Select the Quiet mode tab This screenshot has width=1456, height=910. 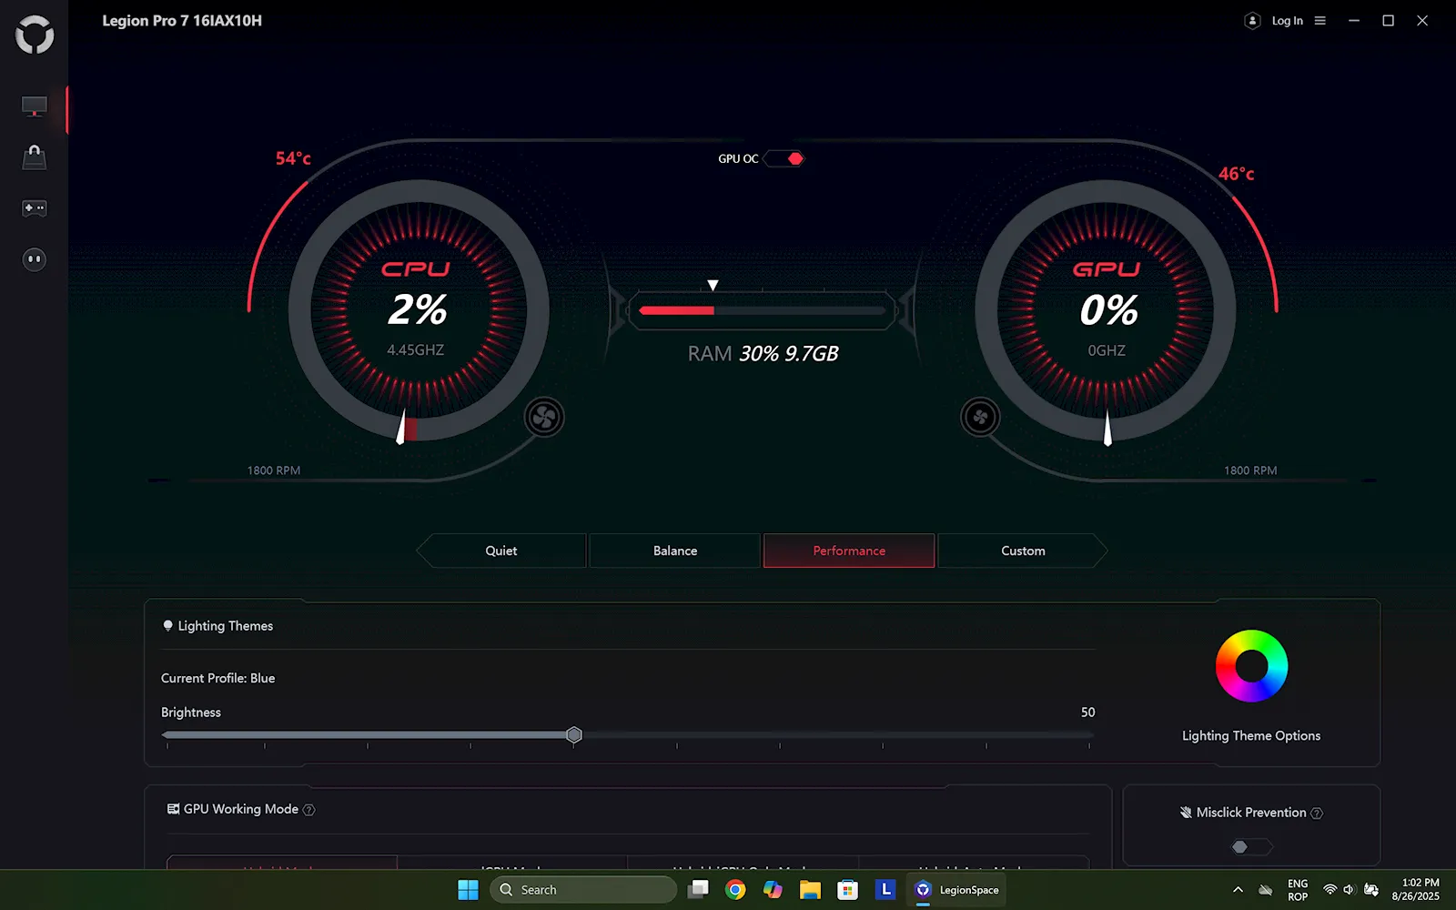pyautogui.click(x=501, y=551)
